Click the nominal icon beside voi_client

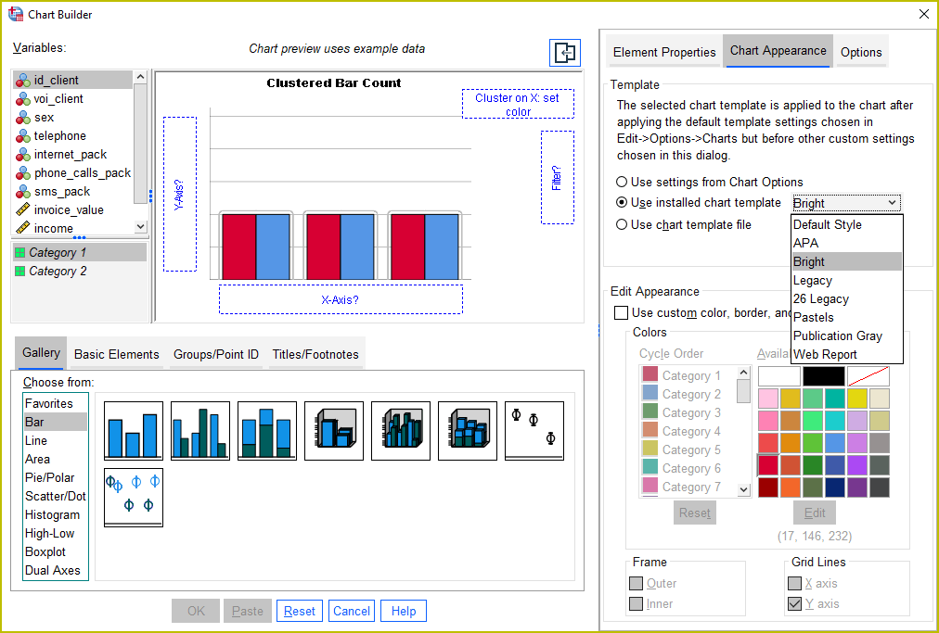click(x=23, y=99)
